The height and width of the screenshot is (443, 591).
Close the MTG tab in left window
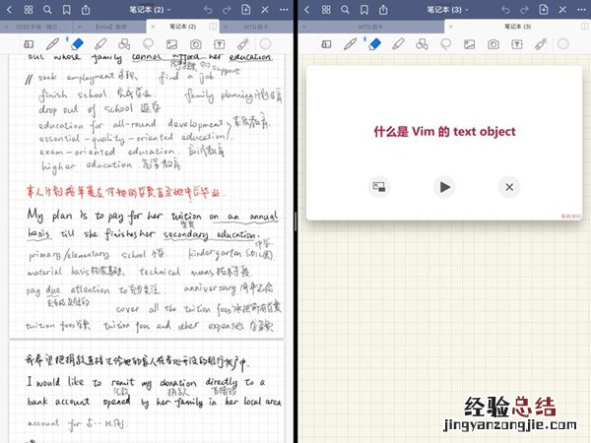pos(226,27)
